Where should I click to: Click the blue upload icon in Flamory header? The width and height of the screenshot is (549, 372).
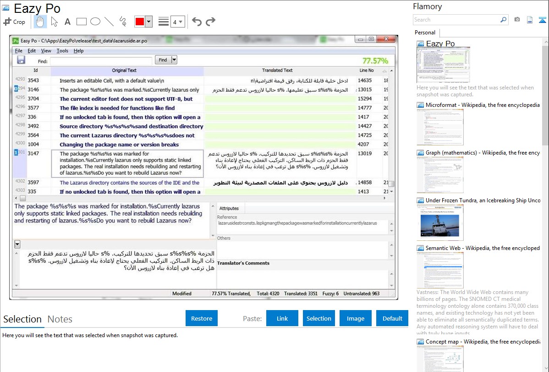point(542,20)
